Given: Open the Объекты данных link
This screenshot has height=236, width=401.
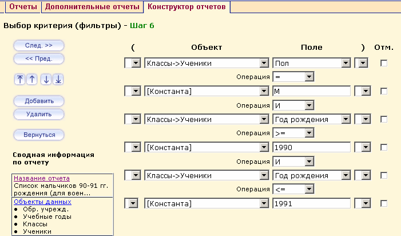Looking at the screenshot, I should click(42, 202).
